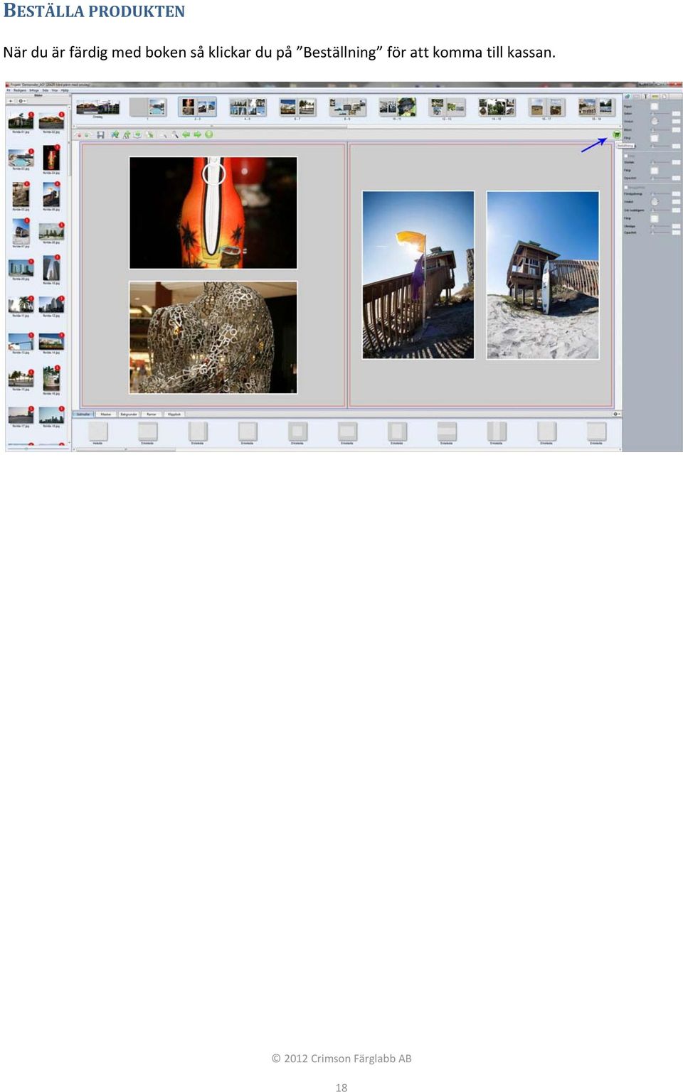Viewport: 683px width, 1092px height.
Task: Click the first green add-image toolbar icon
Action: pyautogui.click(x=115, y=134)
